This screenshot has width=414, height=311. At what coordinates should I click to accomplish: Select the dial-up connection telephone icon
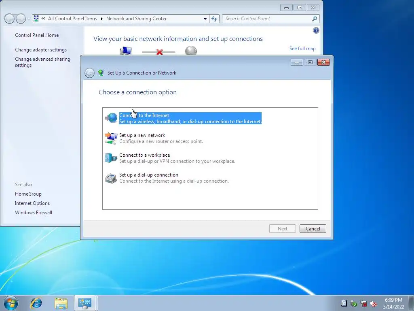click(x=111, y=178)
